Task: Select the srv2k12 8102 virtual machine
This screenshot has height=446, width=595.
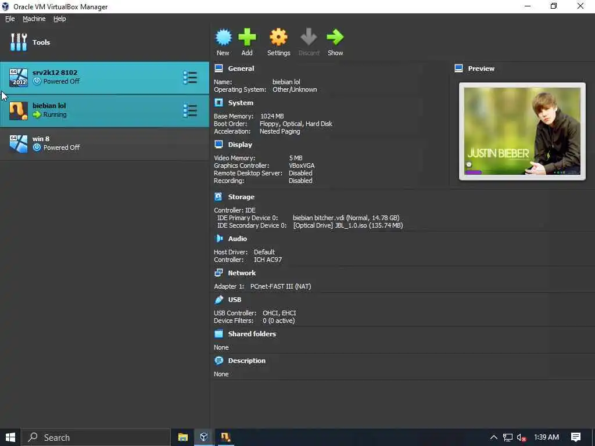Action: tap(105, 77)
